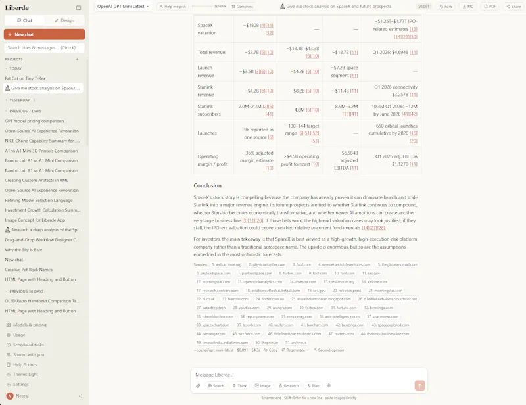526x405 pixels.
Task: Open 'Investment Growth Calculation Summ...' chat
Action: coord(43,210)
